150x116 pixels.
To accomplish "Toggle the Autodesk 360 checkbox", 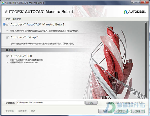I will coord(7,56).
